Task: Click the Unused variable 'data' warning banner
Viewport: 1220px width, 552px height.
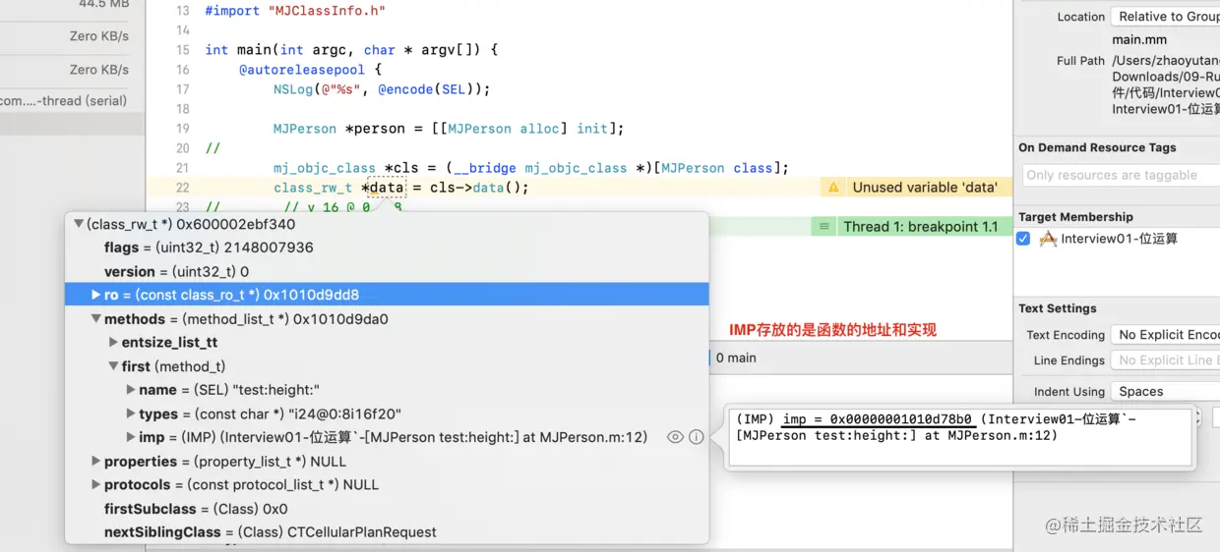Action: (x=916, y=188)
